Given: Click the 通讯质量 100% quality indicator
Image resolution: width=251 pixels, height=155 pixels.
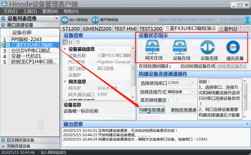Looking at the screenshot, I should 233,47.
